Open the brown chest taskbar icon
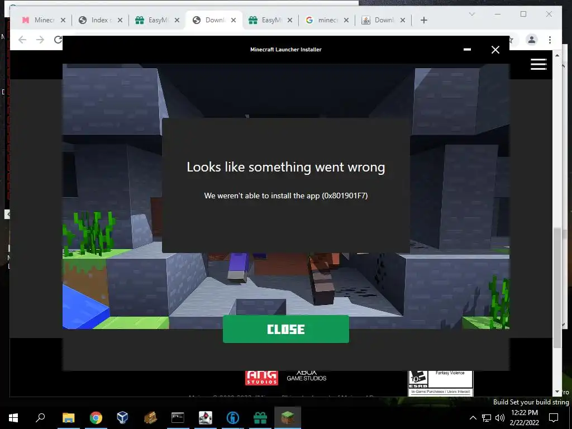Viewport: 572px width, 429px height. tap(150, 418)
